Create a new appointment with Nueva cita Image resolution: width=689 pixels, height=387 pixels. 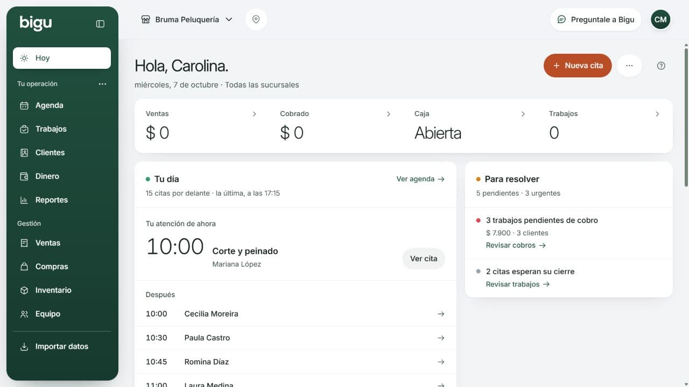click(578, 66)
